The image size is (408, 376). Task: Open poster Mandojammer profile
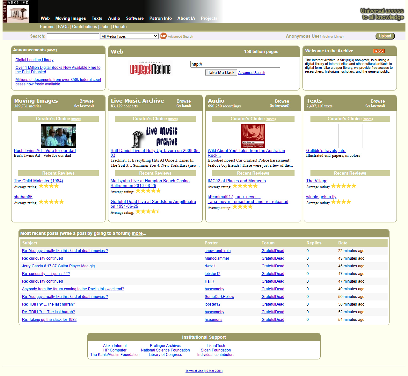click(x=217, y=258)
